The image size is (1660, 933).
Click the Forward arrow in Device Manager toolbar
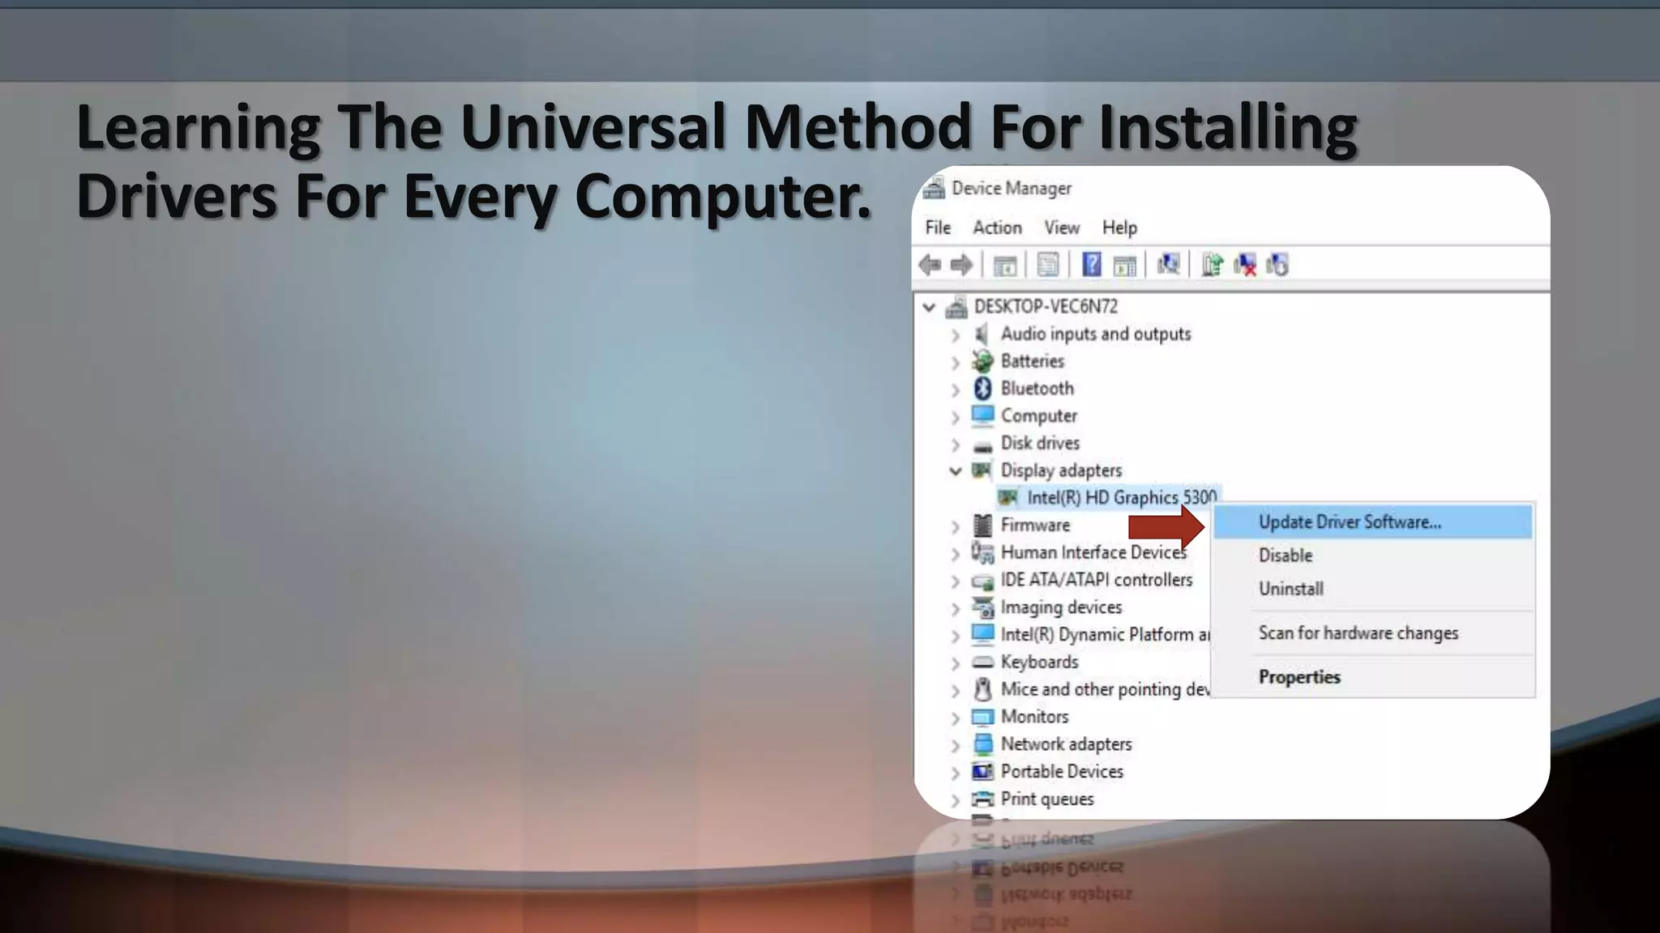pyautogui.click(x=961, y=265)
